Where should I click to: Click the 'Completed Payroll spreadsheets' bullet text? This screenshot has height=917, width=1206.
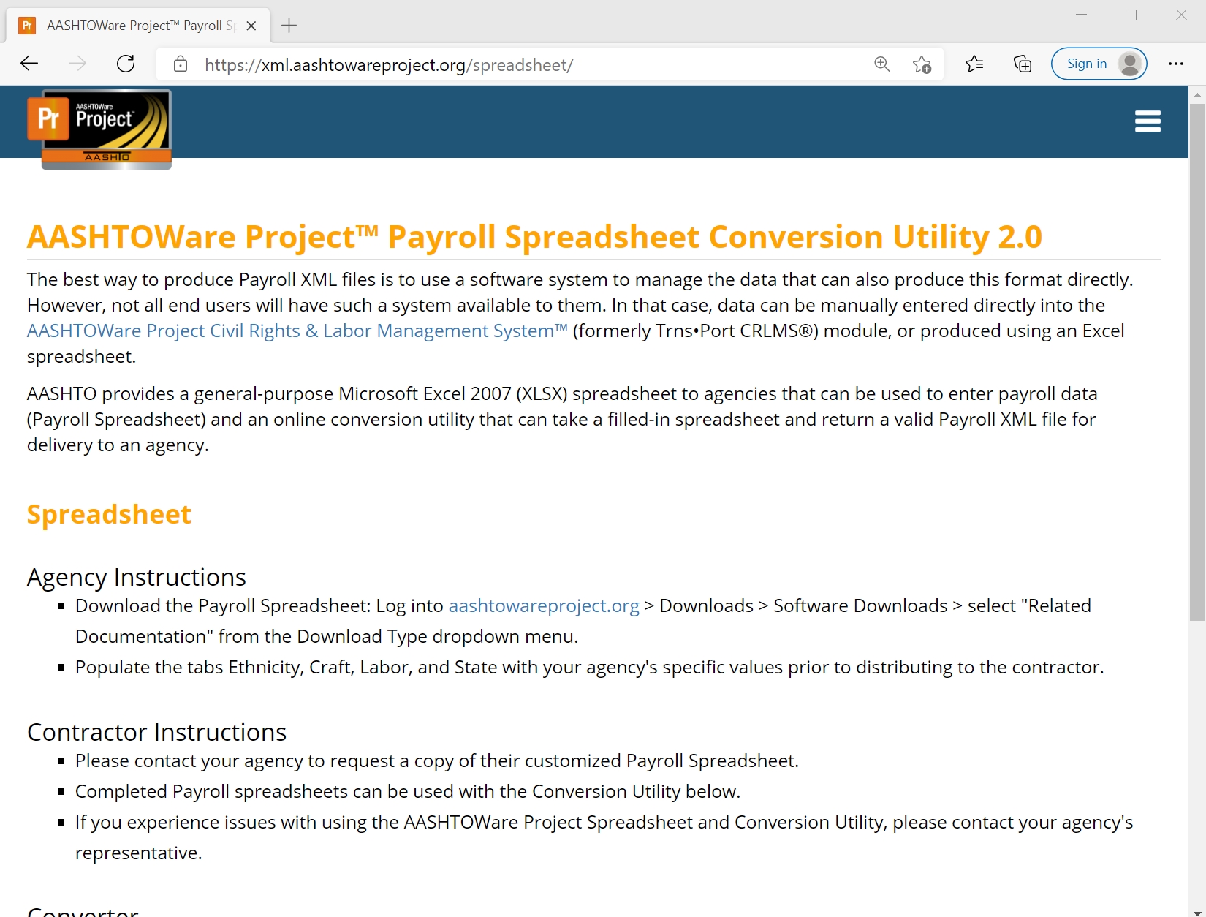tap(408, 792)
